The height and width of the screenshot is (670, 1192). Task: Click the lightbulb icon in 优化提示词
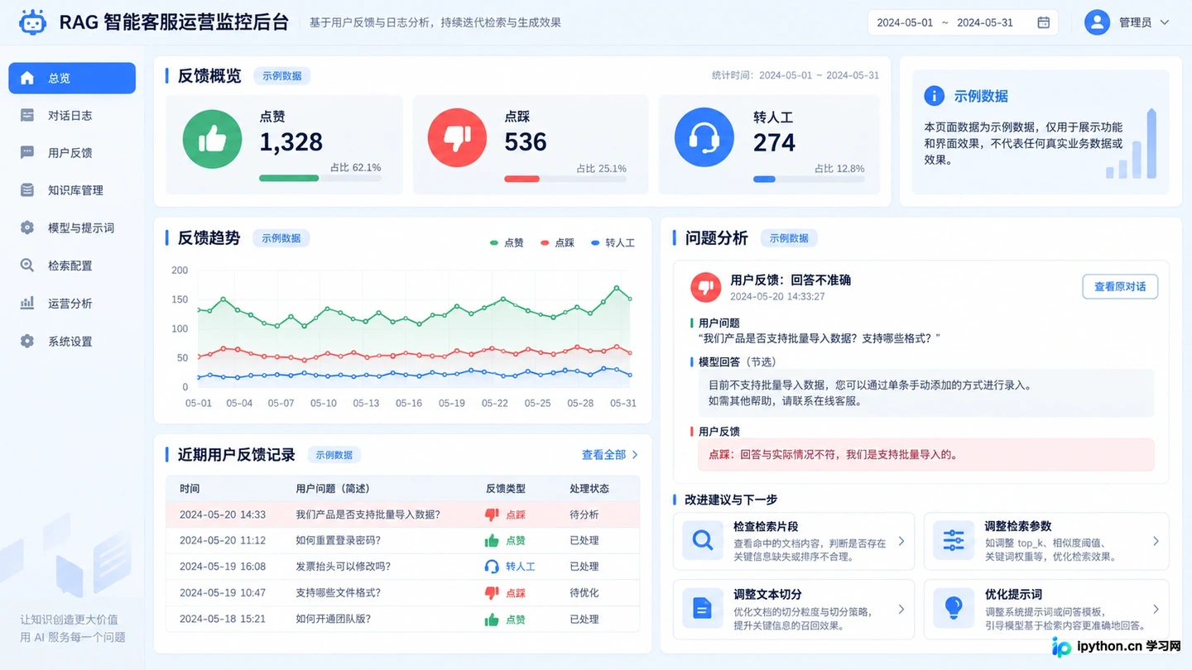point(954,609)
